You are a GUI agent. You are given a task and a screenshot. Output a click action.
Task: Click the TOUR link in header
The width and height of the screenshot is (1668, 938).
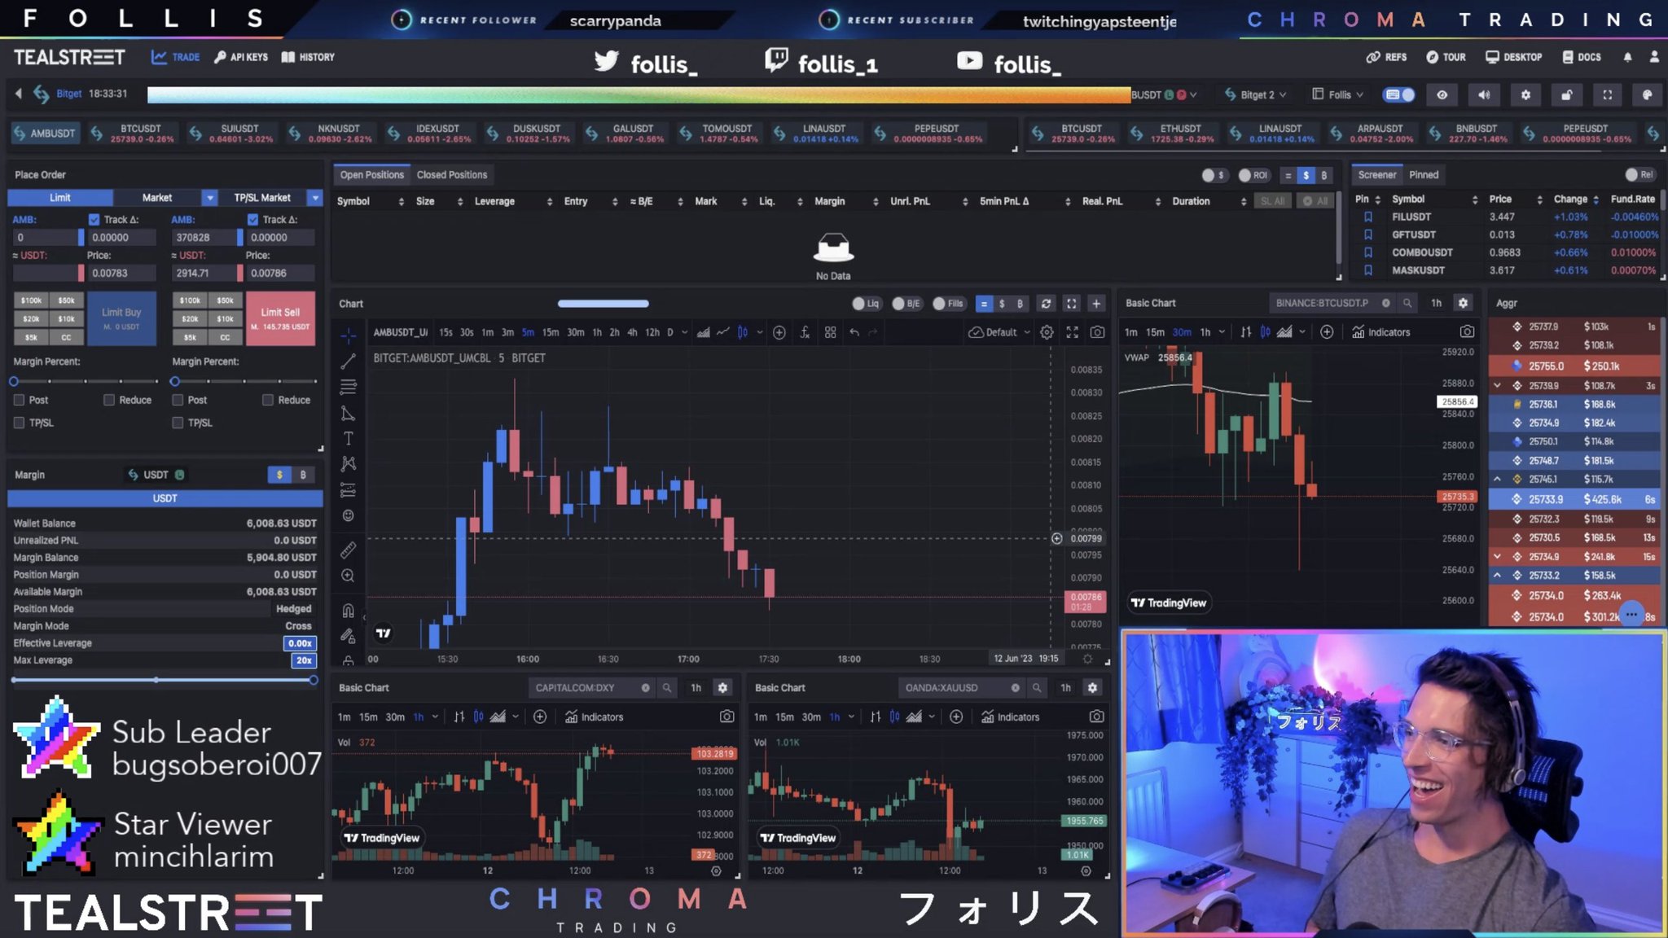point(1446,57)
